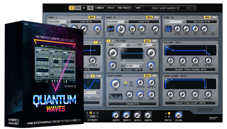The height and width of the screenshot is (129, 227).
Task: Click the SAVE button
Action: (x=138, y=8)
